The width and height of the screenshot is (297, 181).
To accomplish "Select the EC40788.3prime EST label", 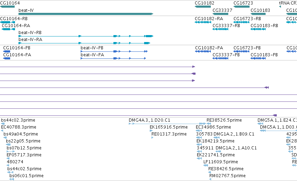I will pos(18,127).
